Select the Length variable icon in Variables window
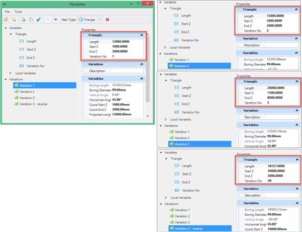The height and width of the screenshot is (232, 302). pyautogui.click(x=21, y=41)
